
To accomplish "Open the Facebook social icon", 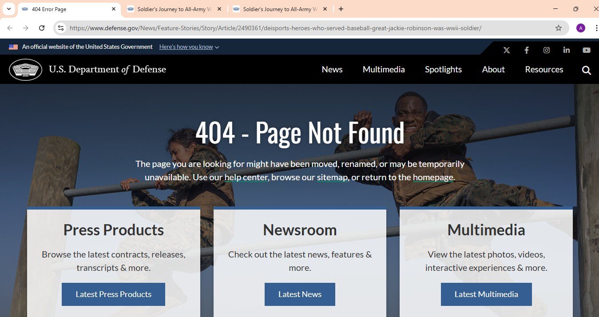I will click(527, 50).
